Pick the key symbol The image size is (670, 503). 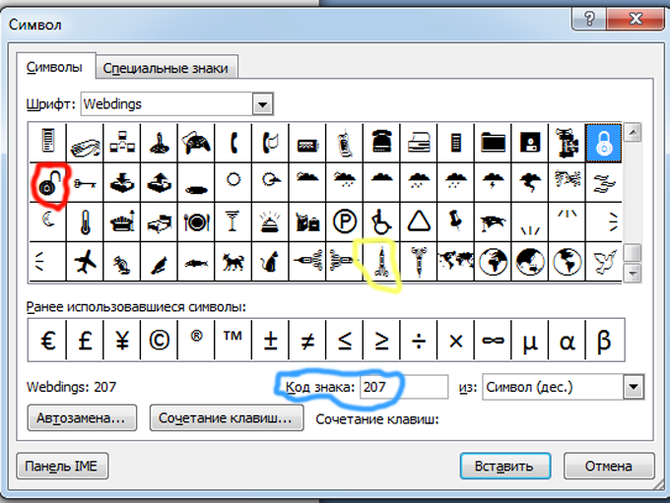[85, 184]
